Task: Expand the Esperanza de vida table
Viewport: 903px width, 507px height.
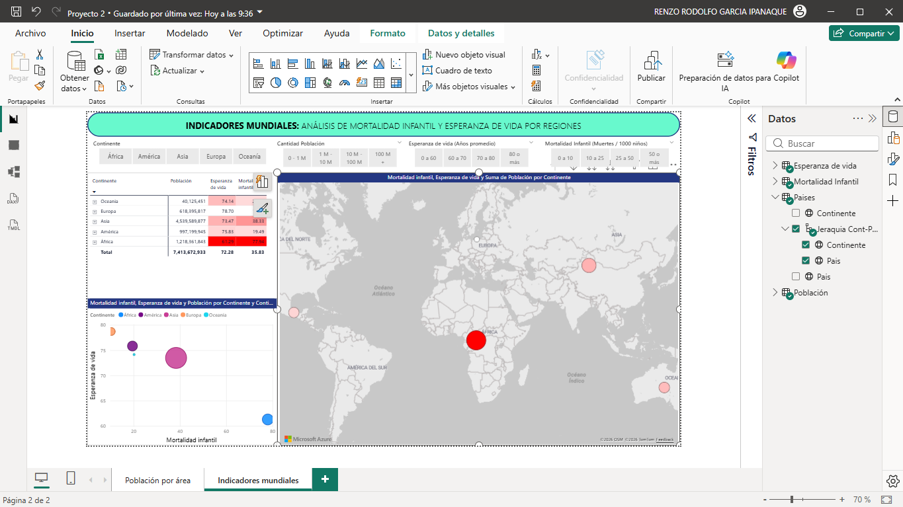Action: point(775,166)
